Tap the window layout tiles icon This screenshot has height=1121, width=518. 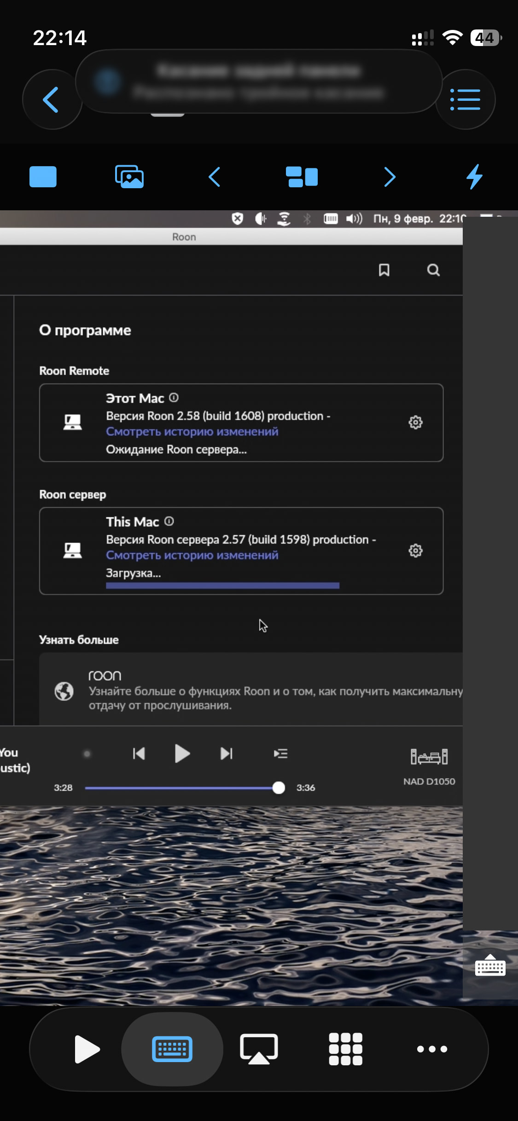[302, 177]
